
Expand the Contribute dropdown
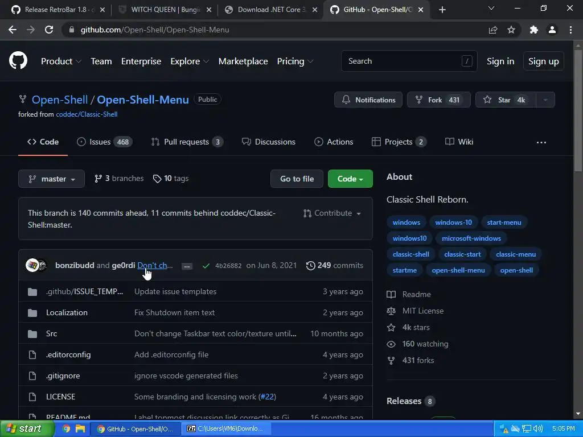point(332,213)
